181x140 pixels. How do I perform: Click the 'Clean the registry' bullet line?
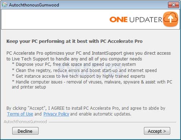(x=84, y=70)
